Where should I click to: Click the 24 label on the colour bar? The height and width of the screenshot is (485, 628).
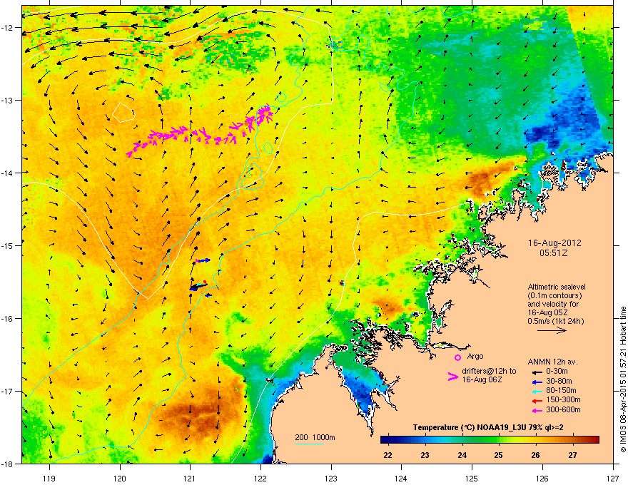tap(462, 455)
